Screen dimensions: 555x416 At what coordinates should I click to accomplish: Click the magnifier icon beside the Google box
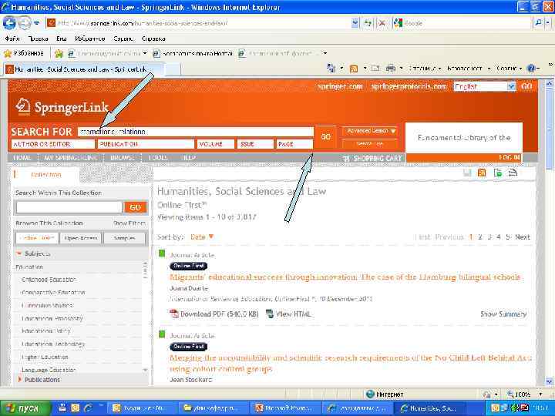tap(538, 22)
